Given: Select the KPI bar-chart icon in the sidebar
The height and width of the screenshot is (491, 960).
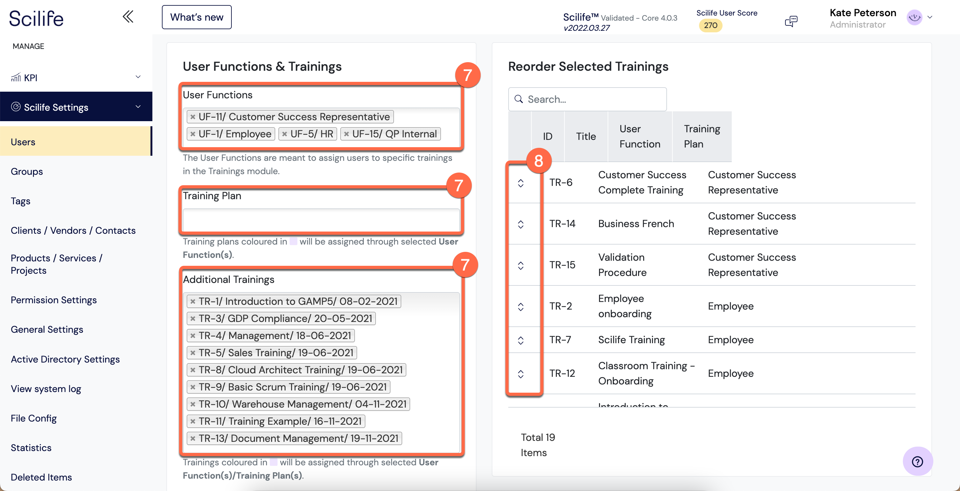Looking at the screenshot, I should [15, 77].
